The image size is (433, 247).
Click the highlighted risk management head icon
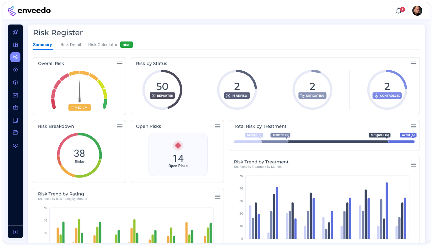[15, 57]
